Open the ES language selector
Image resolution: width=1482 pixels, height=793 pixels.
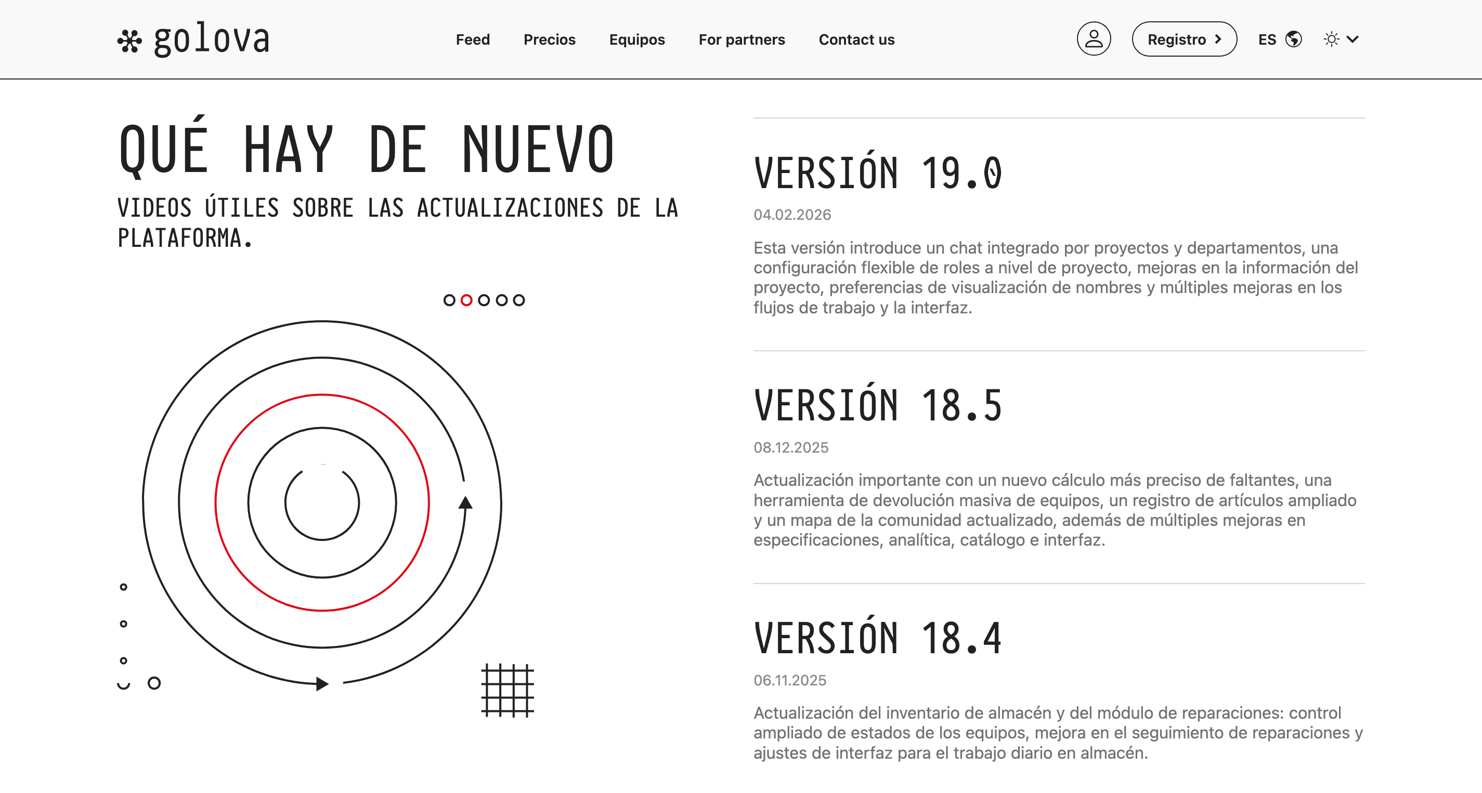[1267, 39]
